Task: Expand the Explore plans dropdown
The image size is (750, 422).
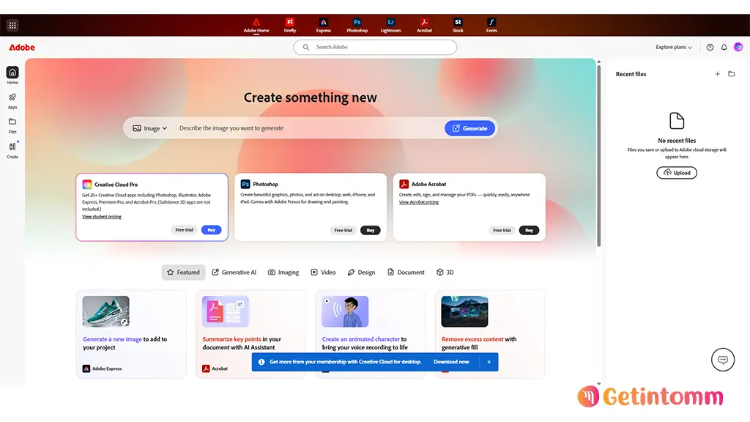Action: click(x=674, y=47)
